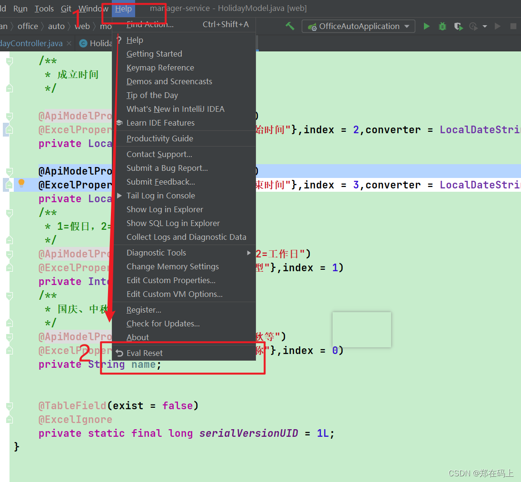Open Productivity Guide

pos(185,138)
